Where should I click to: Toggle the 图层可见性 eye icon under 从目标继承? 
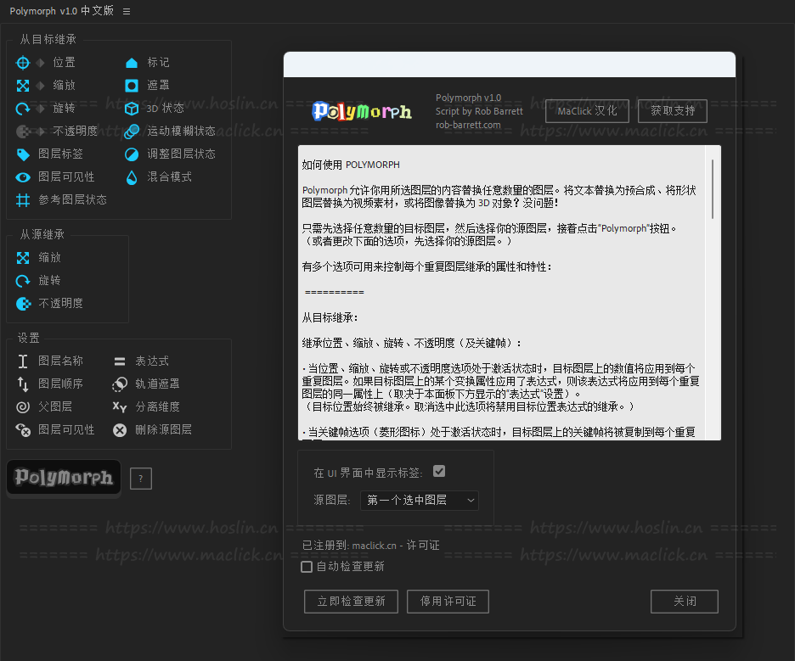[23, 177]
